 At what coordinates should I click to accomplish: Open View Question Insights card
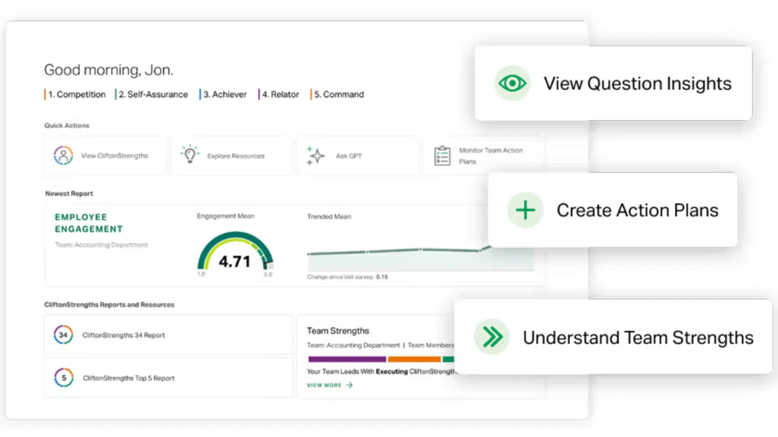coord(613,83)
